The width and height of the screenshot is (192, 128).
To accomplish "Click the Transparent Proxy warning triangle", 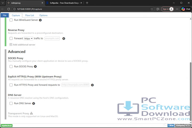I will click(x=31, y=113).
